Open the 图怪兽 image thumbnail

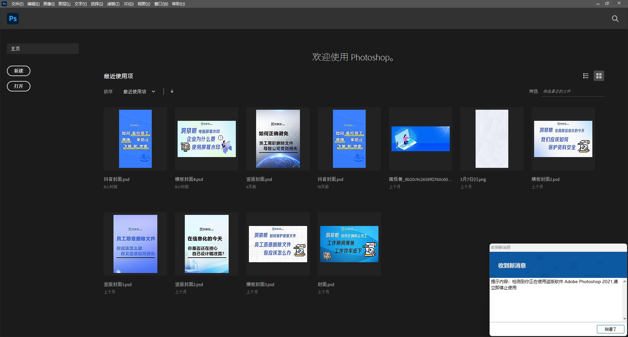(x=421, y=139)
